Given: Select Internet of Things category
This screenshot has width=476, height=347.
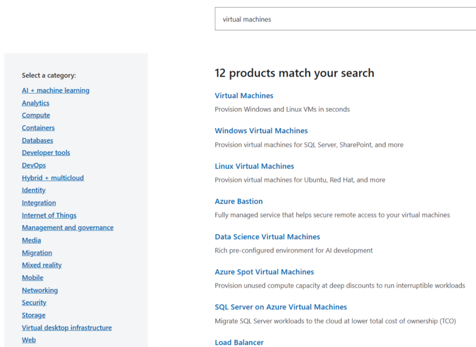Looking at the screenshot, I should [49, 216].
